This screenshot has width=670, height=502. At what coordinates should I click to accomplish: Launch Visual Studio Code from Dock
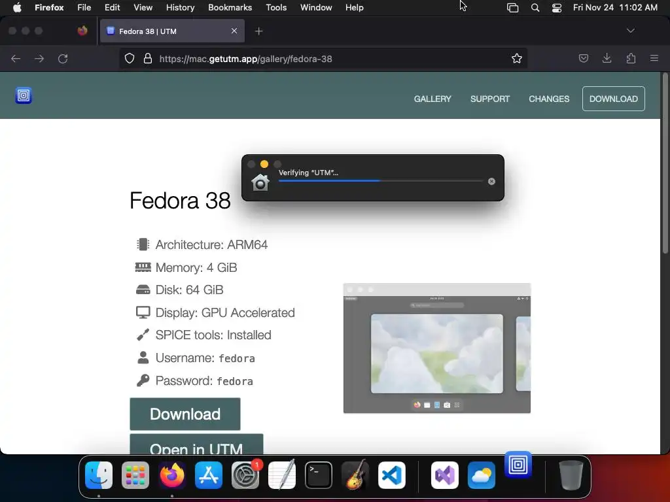[392, 475]
